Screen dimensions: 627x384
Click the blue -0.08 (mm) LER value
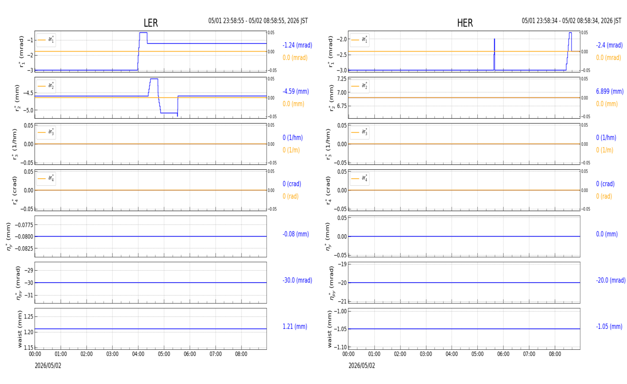click(x=296, y=234)
